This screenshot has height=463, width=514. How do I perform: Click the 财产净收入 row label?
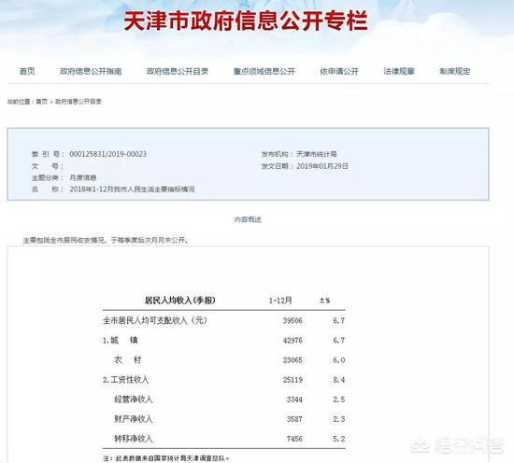[x=134, y=419]
